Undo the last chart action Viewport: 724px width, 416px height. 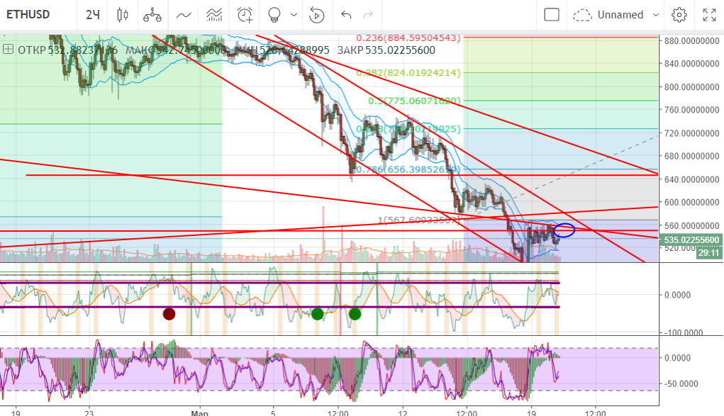coord(346,14)
